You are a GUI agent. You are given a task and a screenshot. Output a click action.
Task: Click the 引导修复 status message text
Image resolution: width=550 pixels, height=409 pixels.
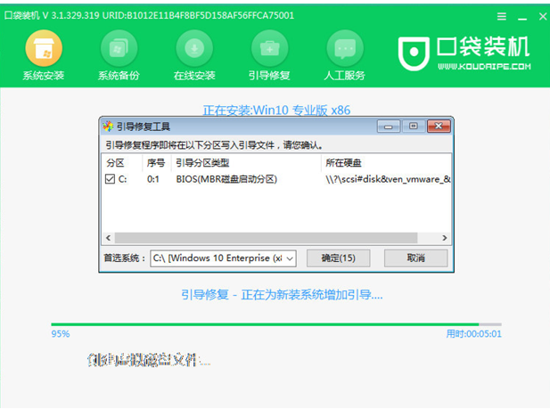click(x=282, y=295)
